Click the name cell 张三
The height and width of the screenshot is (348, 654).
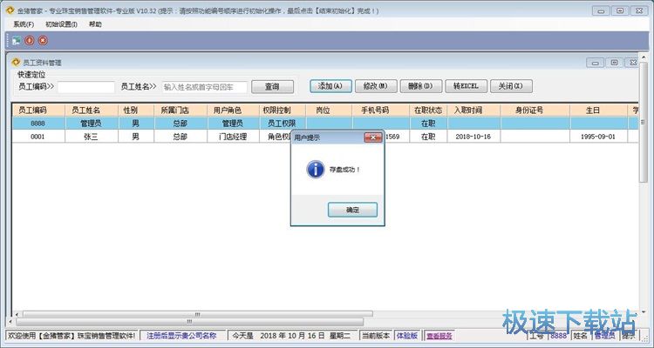92,137
